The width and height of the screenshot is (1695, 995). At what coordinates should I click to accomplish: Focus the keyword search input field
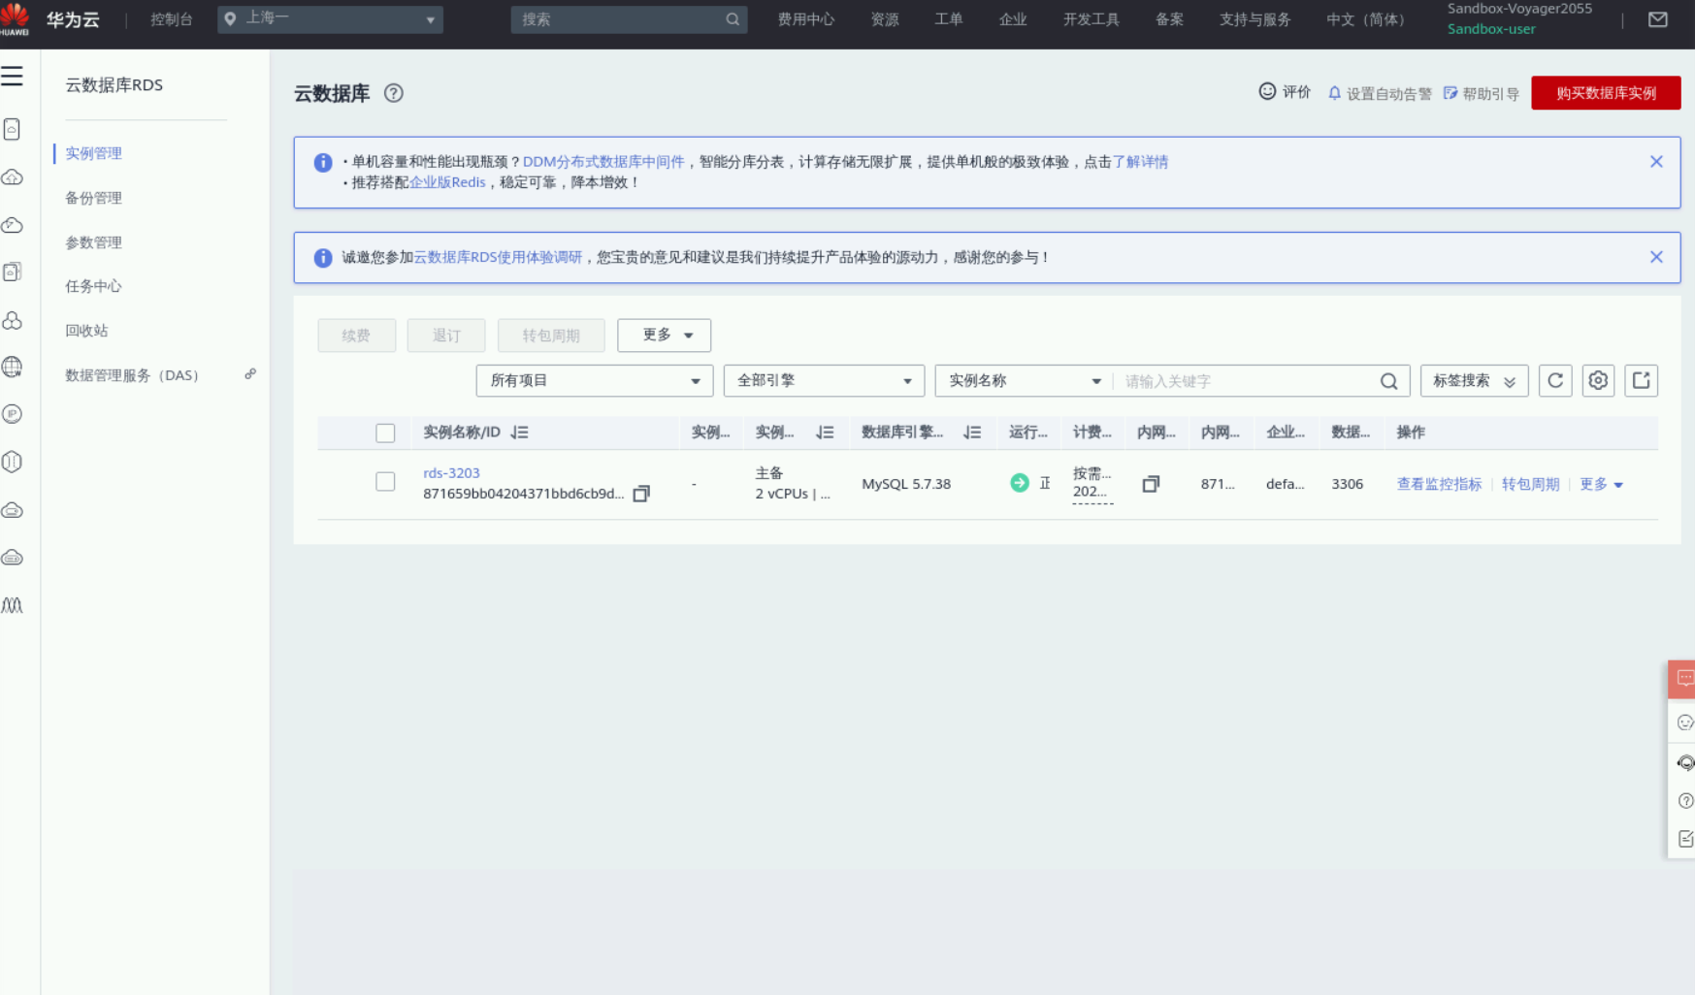[x=1247, y=381]
